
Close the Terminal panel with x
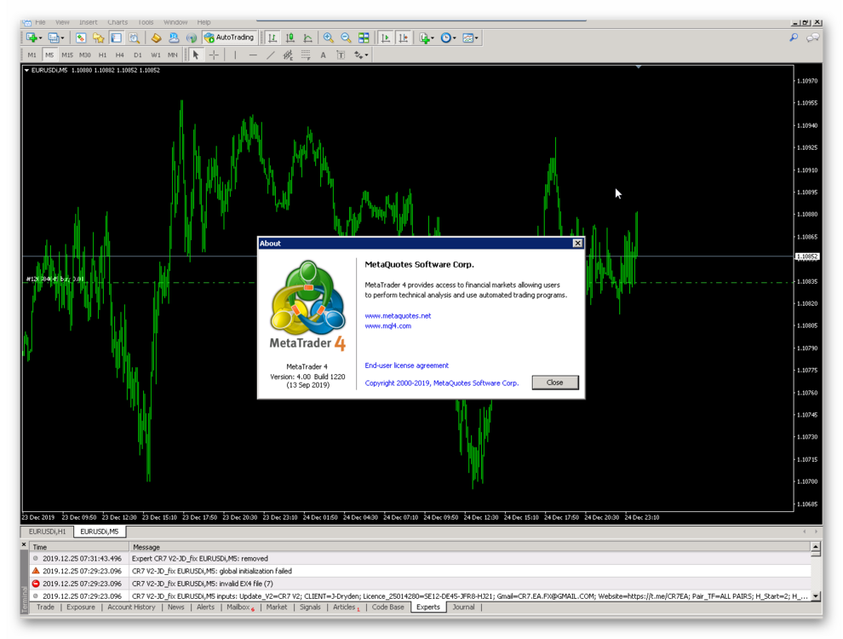[x=24, y=545]
